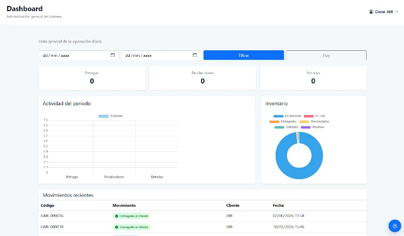404x236 pixels.
Task: Select the Entradas summary card
Action: (313, 78)
